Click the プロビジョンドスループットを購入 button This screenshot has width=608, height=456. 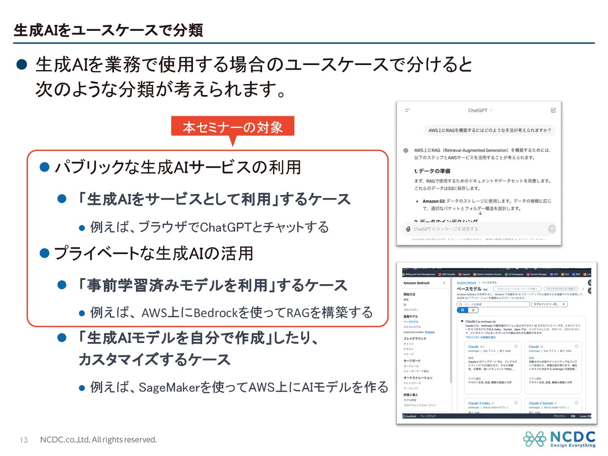[x=517, y=289]
